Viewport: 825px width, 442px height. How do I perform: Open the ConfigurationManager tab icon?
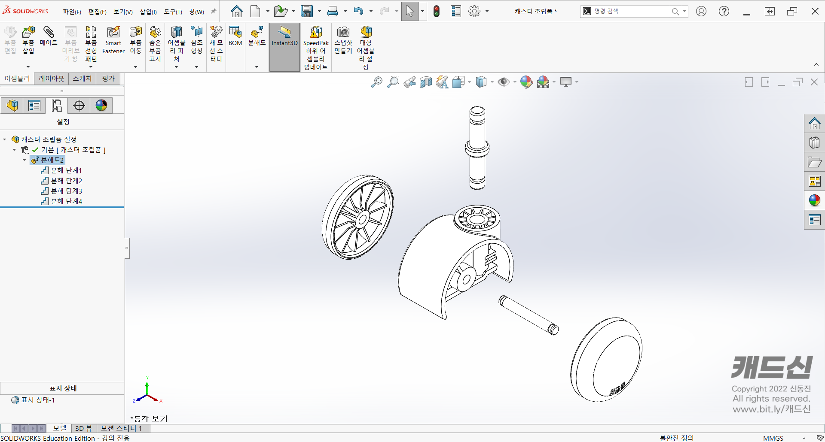point(57,105)
